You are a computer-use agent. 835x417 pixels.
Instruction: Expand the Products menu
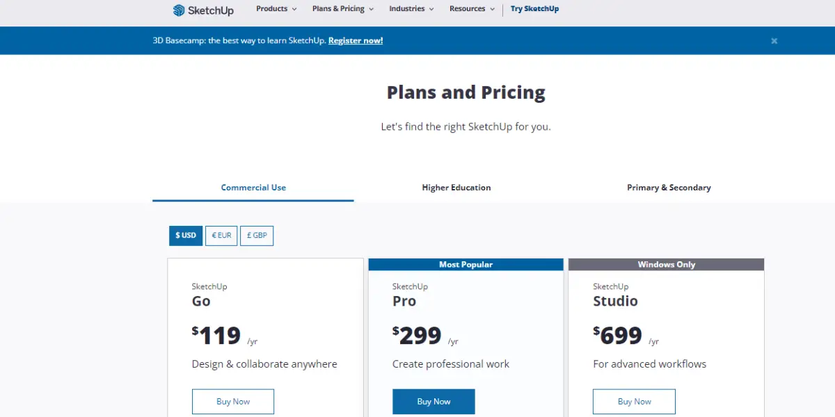pos(276,9)
